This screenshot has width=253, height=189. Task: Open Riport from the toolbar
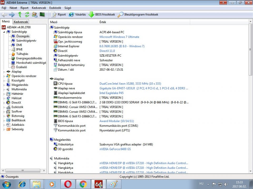coord(59,15)
